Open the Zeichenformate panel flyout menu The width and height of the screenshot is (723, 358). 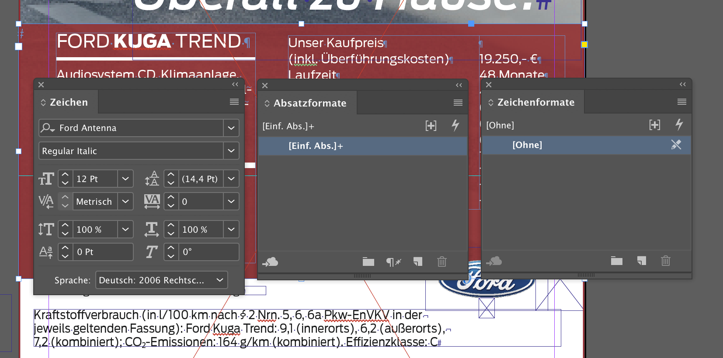(682, 102)
